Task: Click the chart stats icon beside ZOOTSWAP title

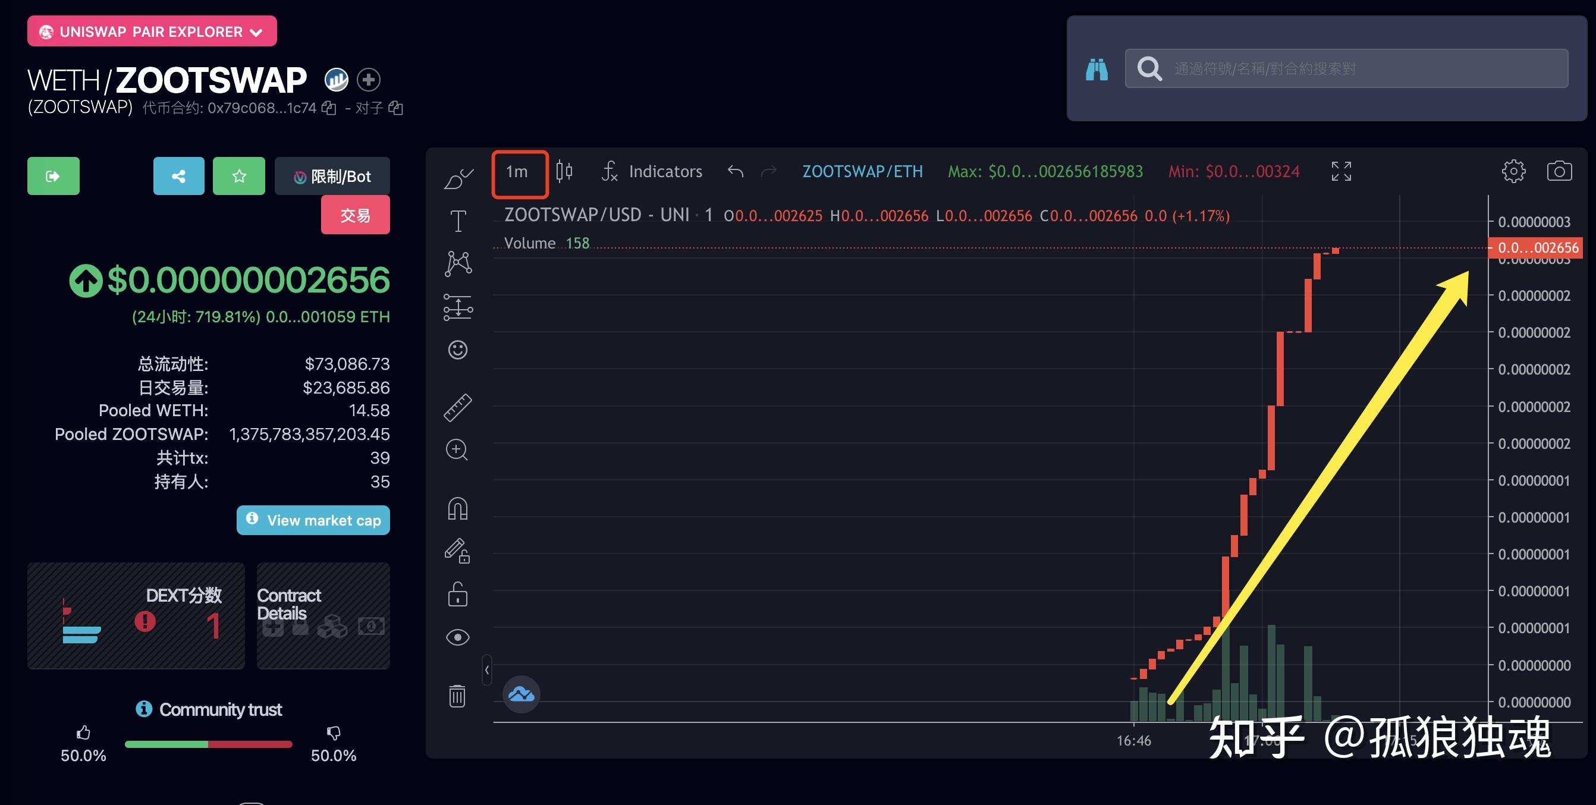Action: (x=337, y=79)
